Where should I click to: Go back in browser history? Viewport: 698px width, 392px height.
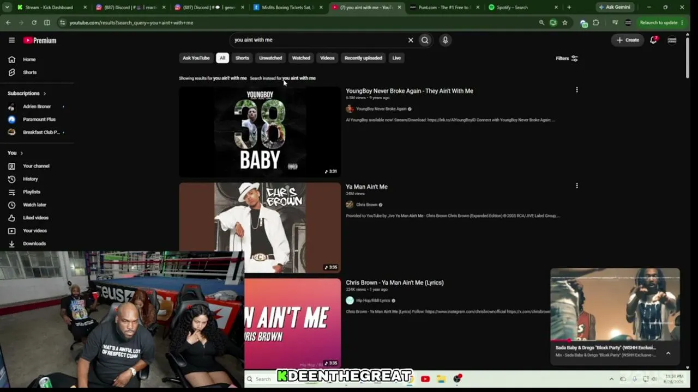[8, 23]
